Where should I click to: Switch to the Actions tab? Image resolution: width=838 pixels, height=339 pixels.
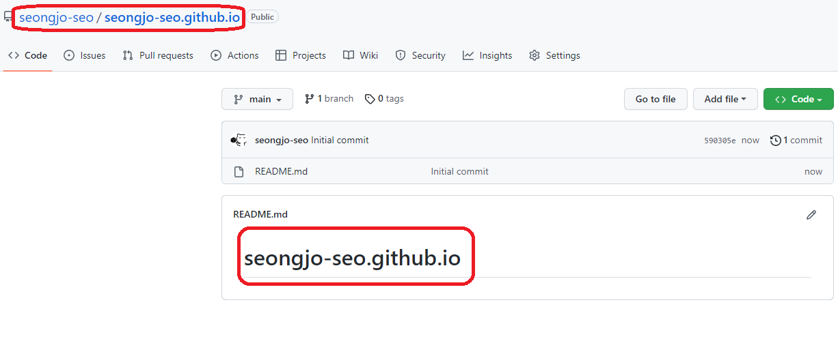pos(234,55)
